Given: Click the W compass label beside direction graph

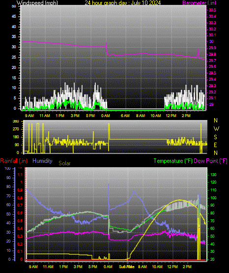Looking at the screenshot, I should click(216, 129).
